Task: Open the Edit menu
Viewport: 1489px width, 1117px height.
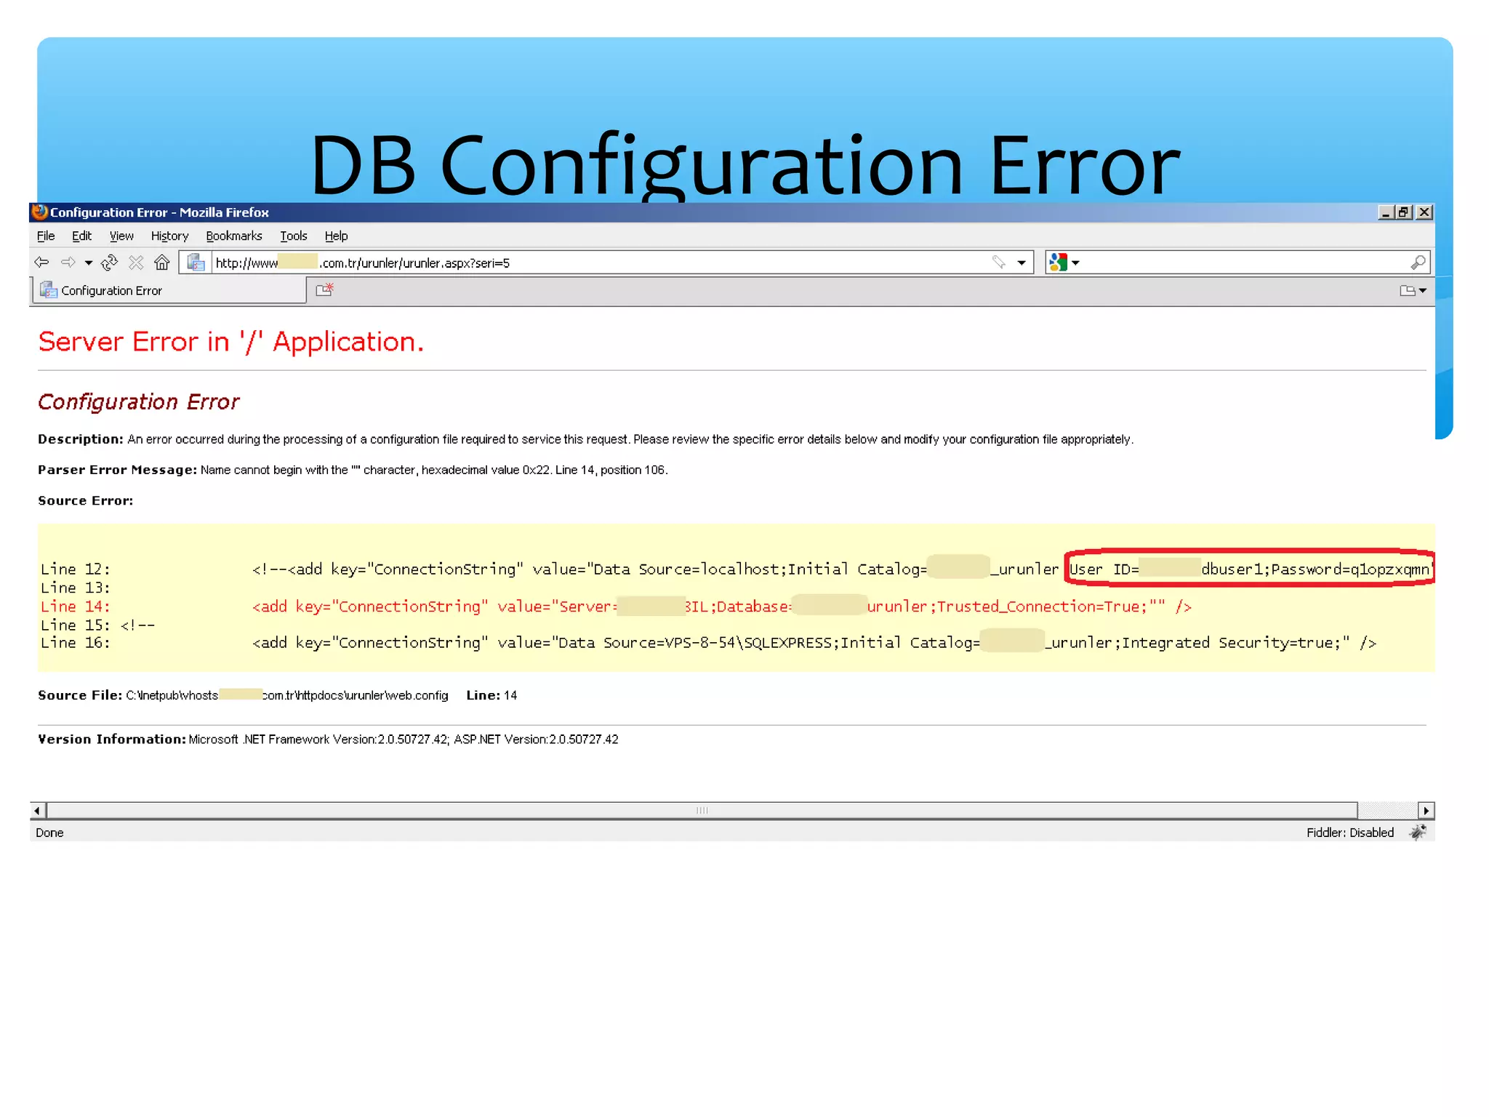Action: 81,236
